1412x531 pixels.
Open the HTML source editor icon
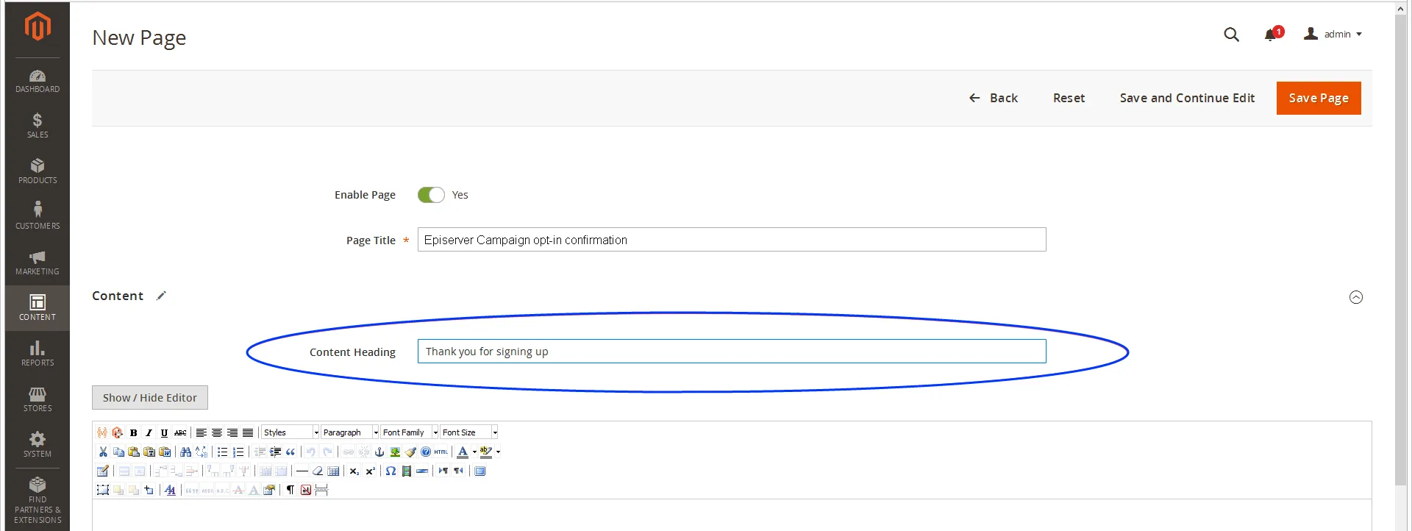tap(441, 452)
